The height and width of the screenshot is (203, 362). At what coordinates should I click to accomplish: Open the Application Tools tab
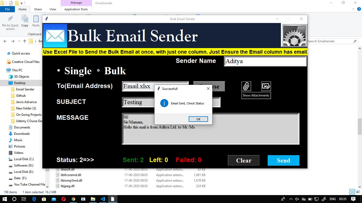(76, 9)
